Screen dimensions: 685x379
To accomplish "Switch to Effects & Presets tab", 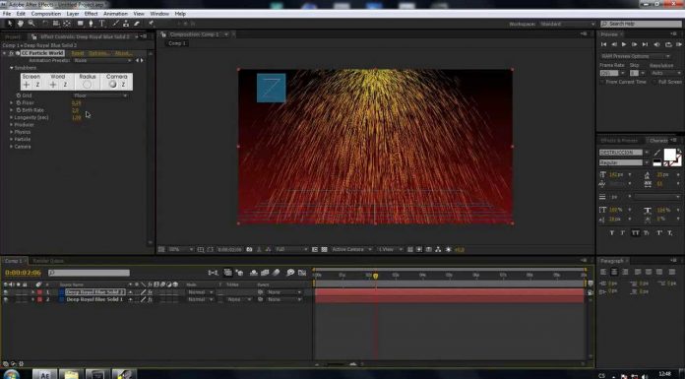I will coord(619,141).
